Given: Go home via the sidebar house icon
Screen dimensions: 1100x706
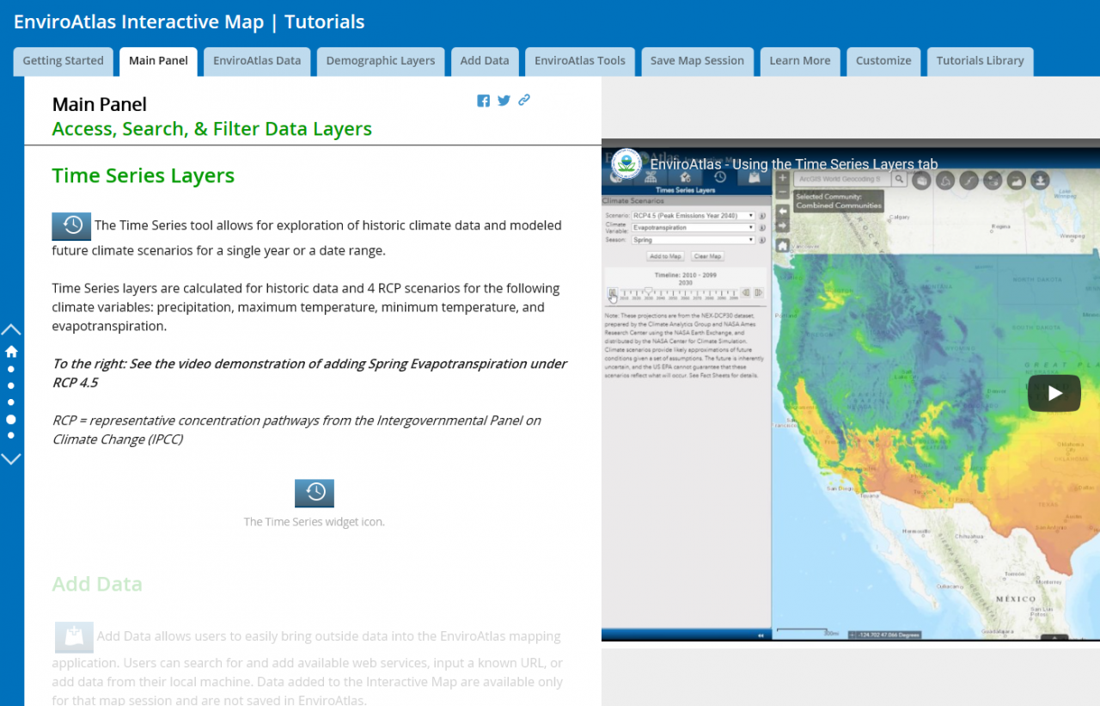Looking at the screenshot, I should coord(11,352).
